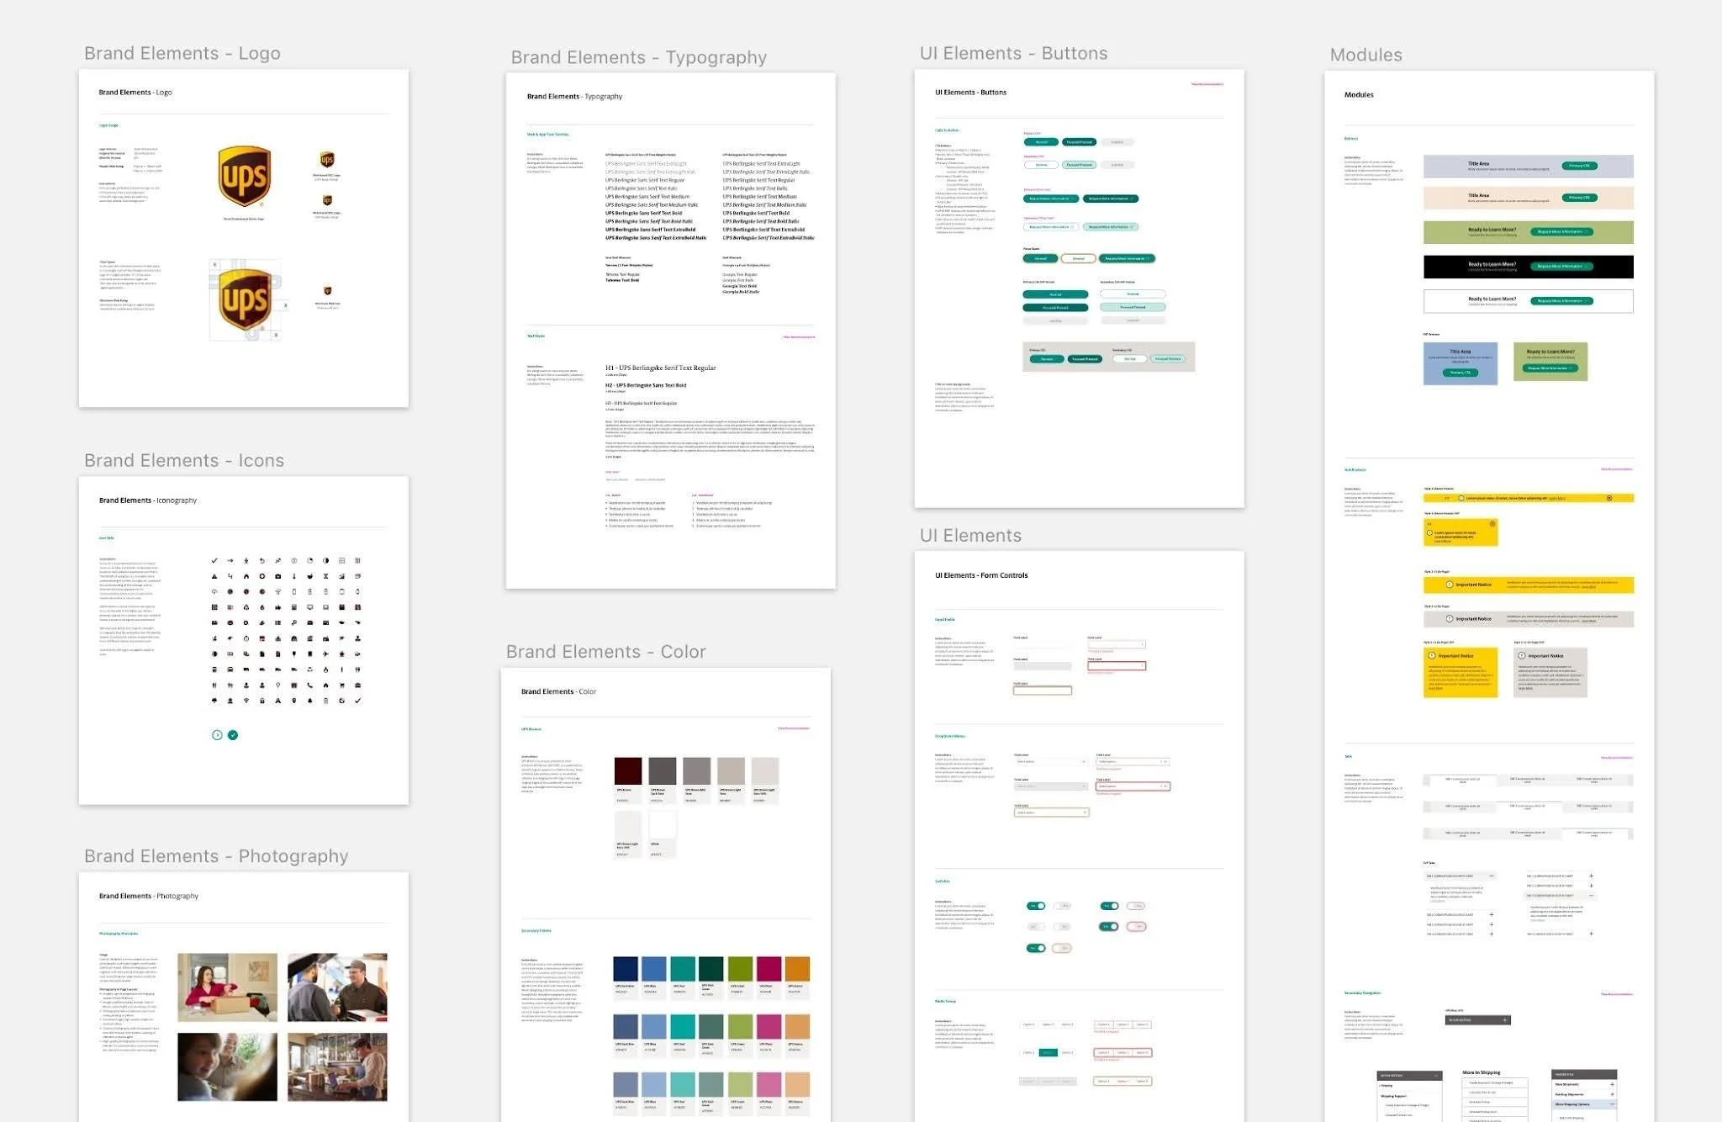Expand the plus icon on the first right accordion tab
The width and height of the screenshot is (1722, 1122).
pos(1591,876)
